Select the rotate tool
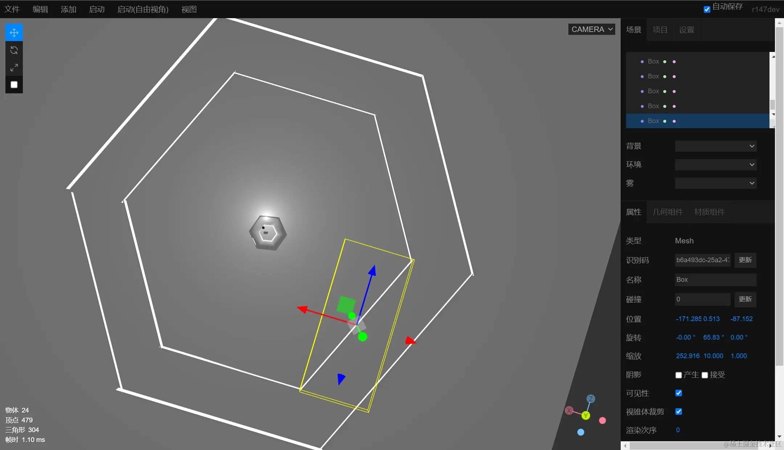The height and width of the screenshot is (450, 784). [14, 50]
